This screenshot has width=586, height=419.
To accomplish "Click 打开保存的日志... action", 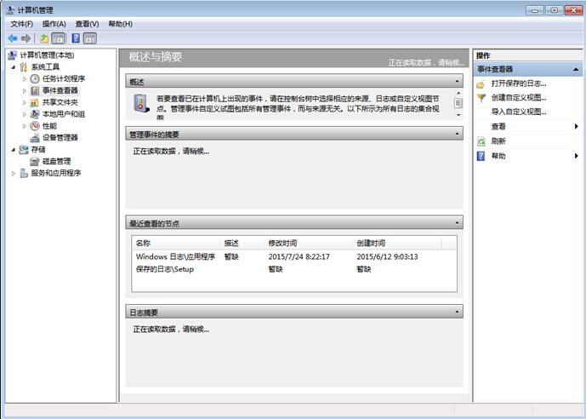I will coord(519,83).
